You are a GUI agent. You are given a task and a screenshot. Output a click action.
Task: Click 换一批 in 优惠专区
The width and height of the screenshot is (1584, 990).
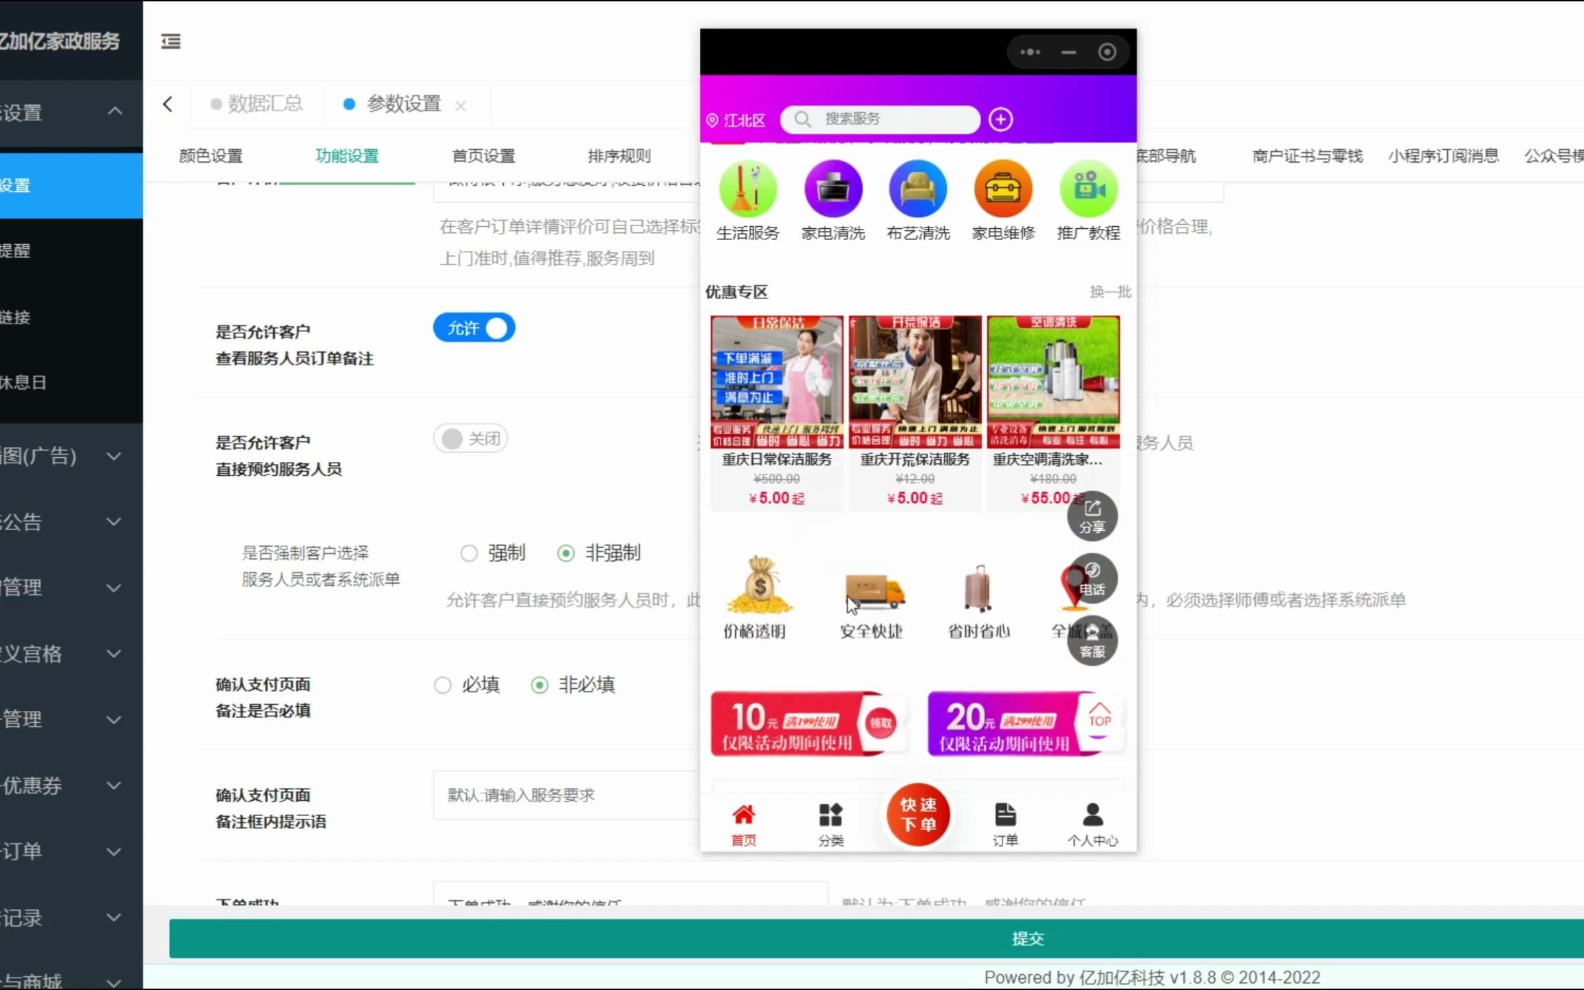coord(1110,291)
